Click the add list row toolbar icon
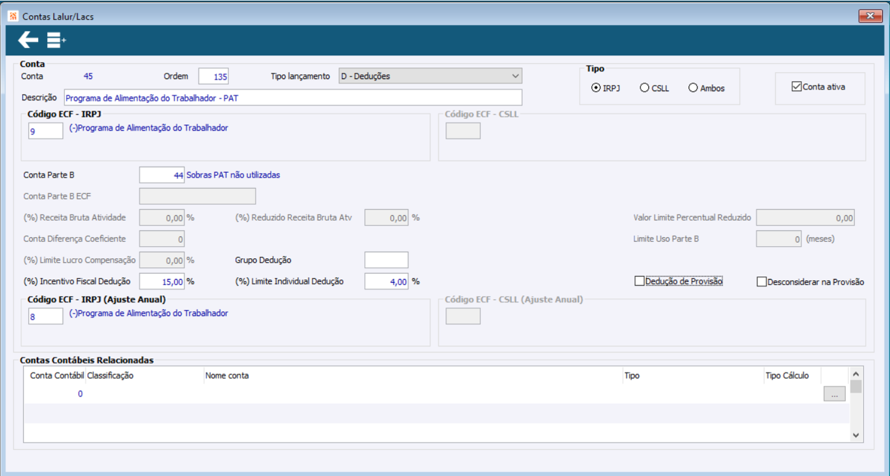This screenshot has height=476, width=890. pos(56,41)
